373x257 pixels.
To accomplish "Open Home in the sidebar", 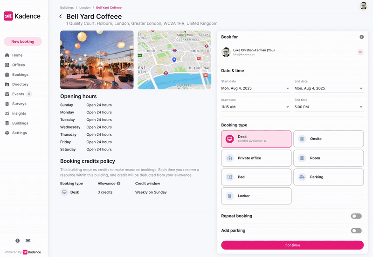I will click(17, 55).
